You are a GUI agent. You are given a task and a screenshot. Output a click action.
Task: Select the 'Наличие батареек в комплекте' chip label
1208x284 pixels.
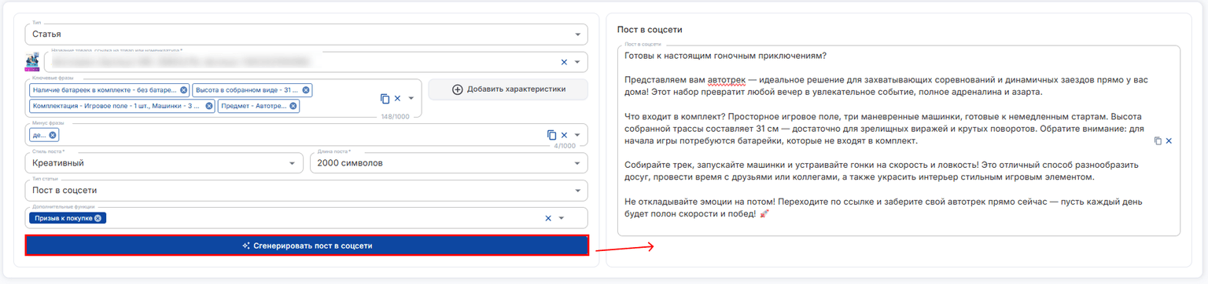[x=105, y=90]
